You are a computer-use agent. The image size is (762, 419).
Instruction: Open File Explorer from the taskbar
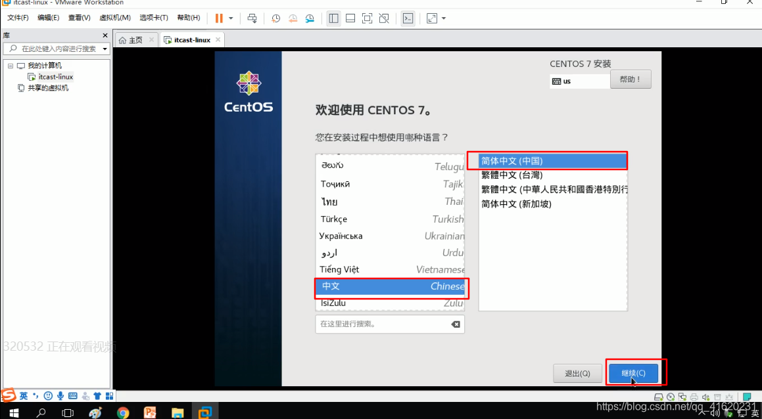178,412
